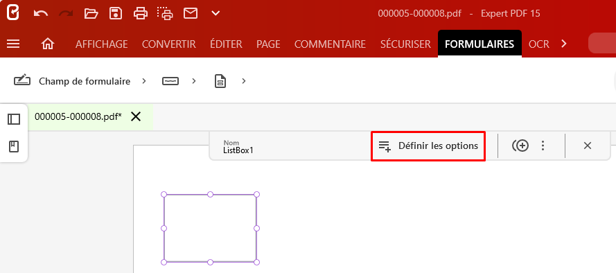Expand chevron after form document icon
The image size is (616, 273).
244,81
